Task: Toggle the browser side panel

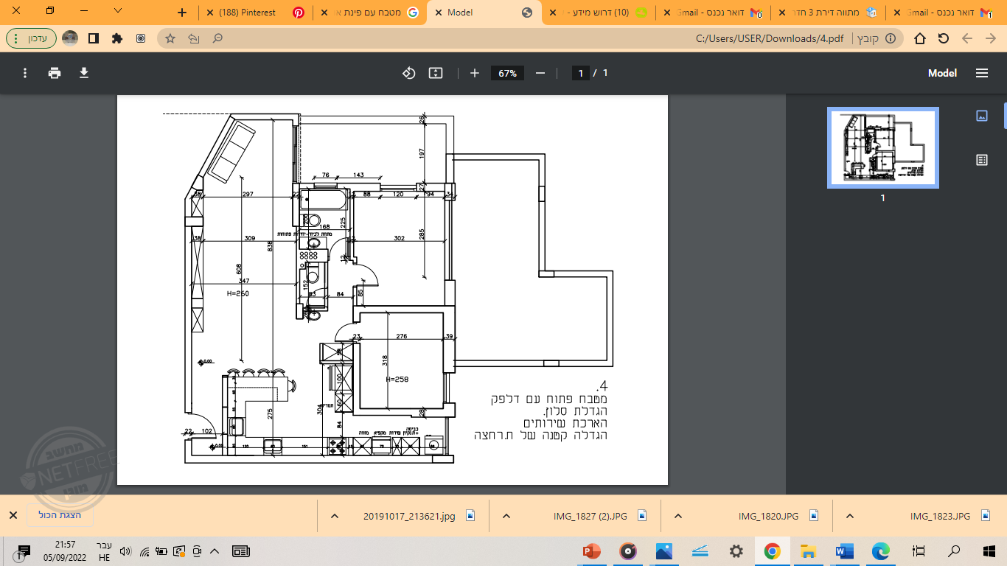Action: pos(93,38)
